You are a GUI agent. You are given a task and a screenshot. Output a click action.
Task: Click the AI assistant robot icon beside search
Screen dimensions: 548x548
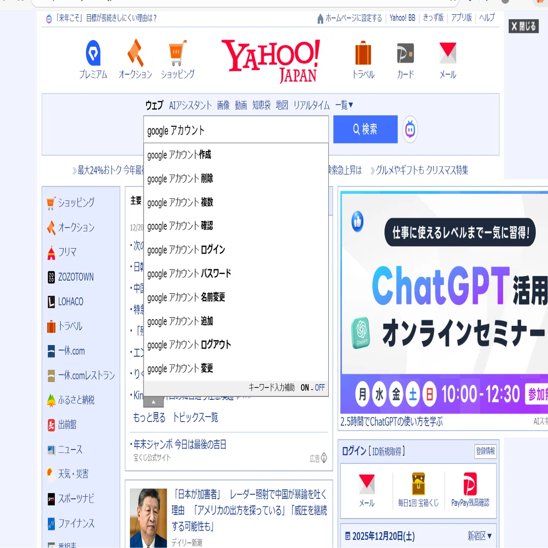[410, 130]
